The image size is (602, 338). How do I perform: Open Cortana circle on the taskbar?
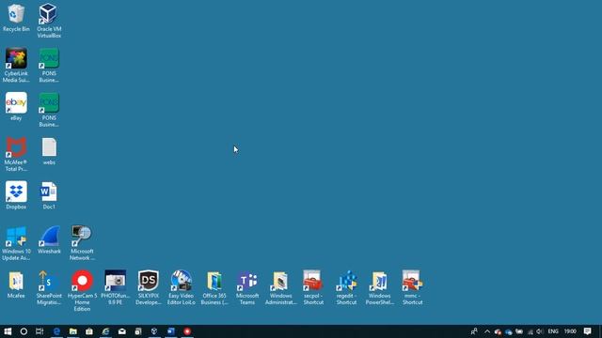coord(24,331)
